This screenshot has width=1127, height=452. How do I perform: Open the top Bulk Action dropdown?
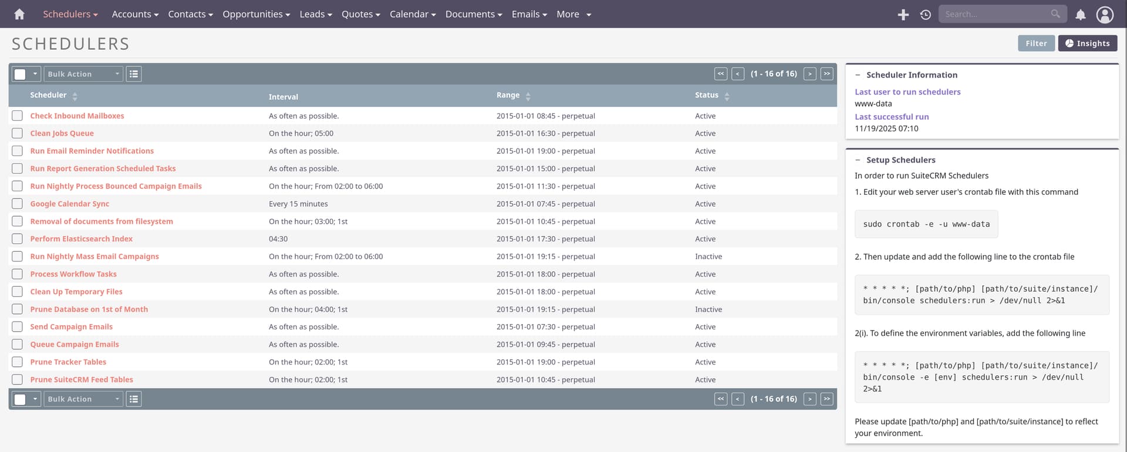[x=83, y=74]
